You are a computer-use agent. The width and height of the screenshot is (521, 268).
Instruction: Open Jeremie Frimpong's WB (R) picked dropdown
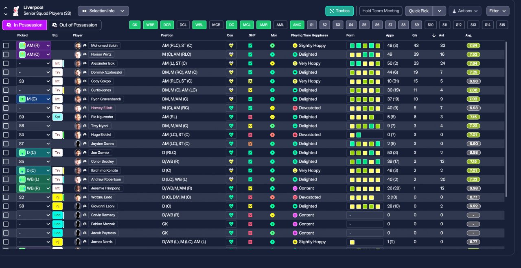tap(33, 188)
